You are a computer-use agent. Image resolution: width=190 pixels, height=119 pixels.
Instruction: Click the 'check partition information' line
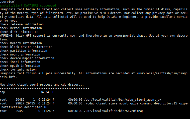point(24,51)
